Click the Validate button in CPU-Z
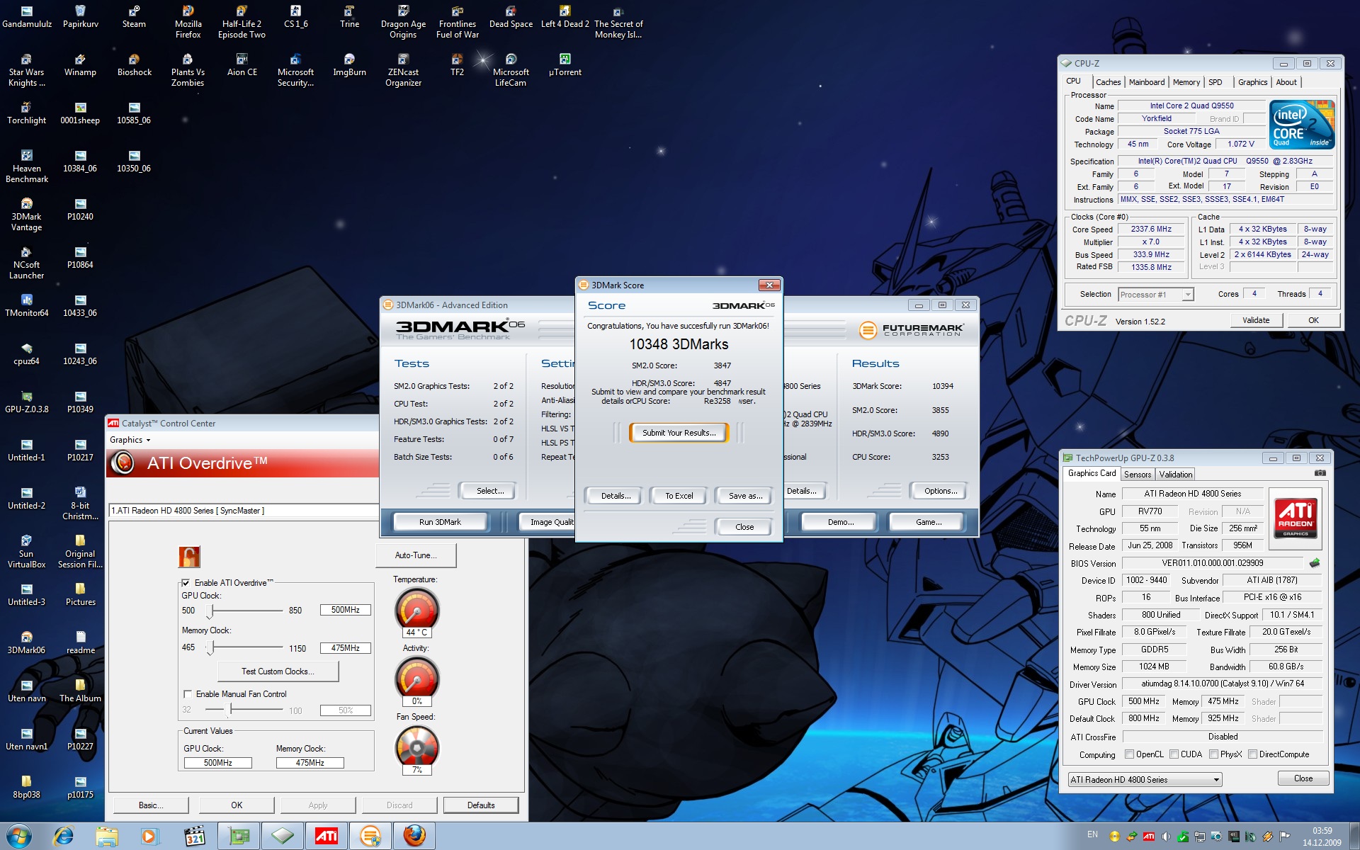Image resolution: width=1360 pixels, height=850 pixels. 1255,320
